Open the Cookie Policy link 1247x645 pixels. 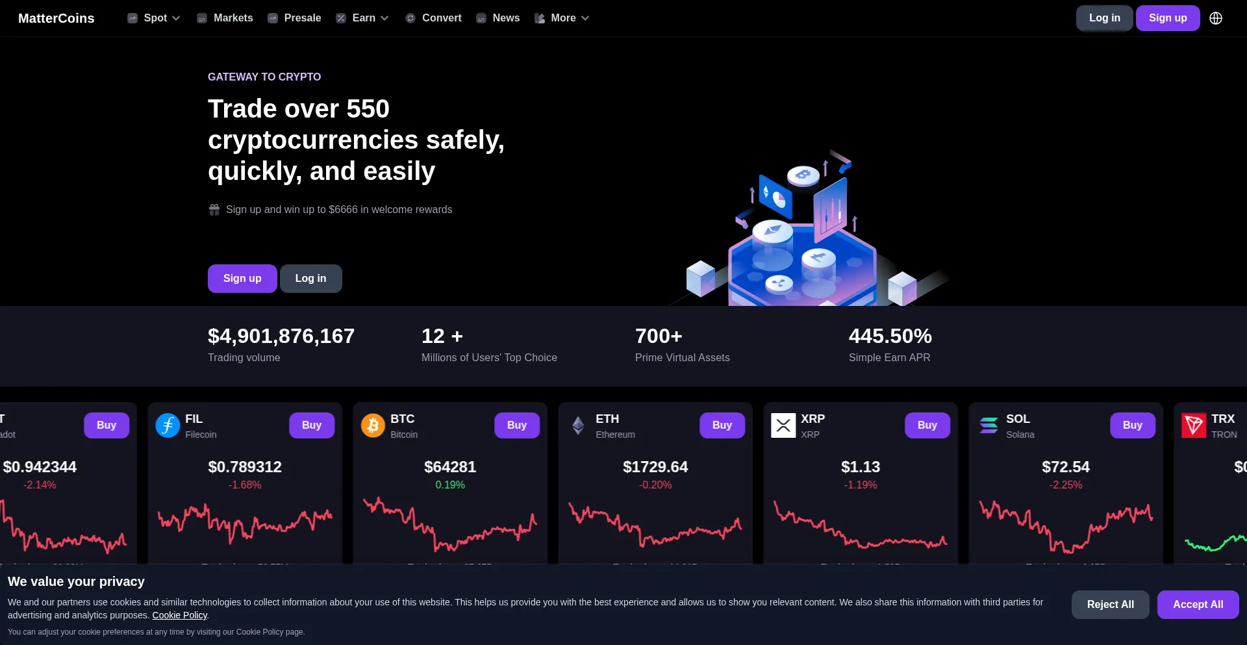(x=179, y=615)
